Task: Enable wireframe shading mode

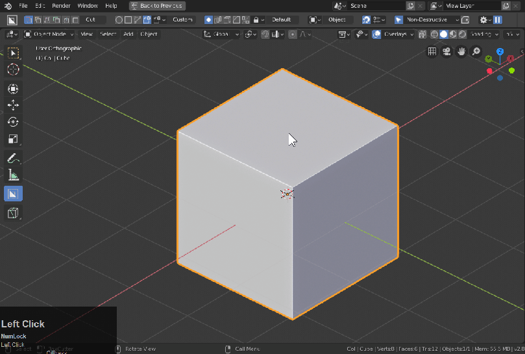Action: (x=435, y=34)
